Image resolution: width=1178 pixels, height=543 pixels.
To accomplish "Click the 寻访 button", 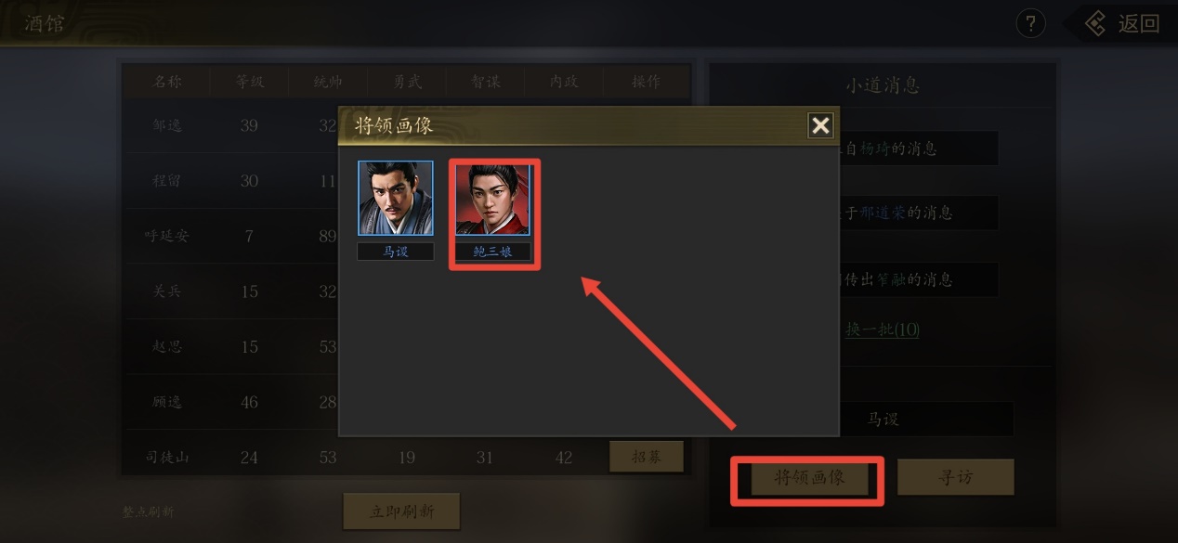I will [x=955, y=477].
